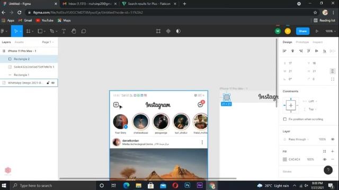
Task: Click the Align left icon
Action: [284, 51]
